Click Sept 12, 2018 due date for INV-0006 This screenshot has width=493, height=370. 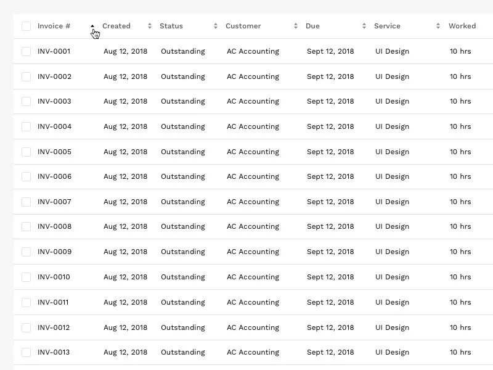click(x=330, y=176)
